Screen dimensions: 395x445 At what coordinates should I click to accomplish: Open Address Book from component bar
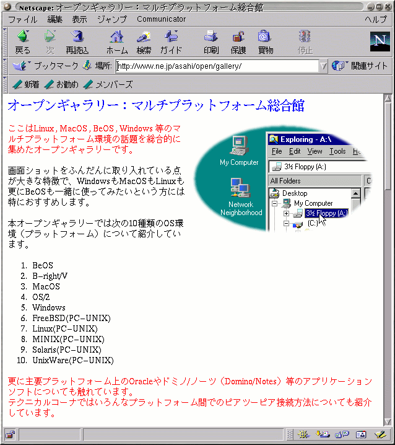[x=361, y=434]
